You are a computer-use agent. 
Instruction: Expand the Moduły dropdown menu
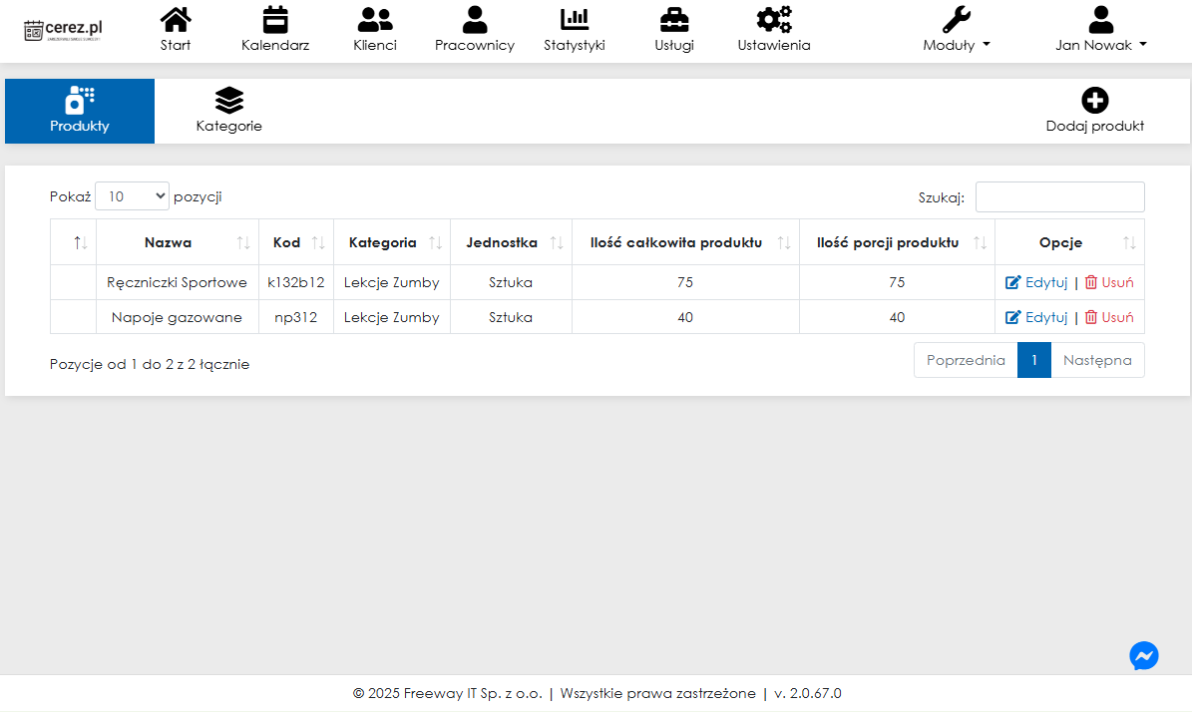click(957, 45)
